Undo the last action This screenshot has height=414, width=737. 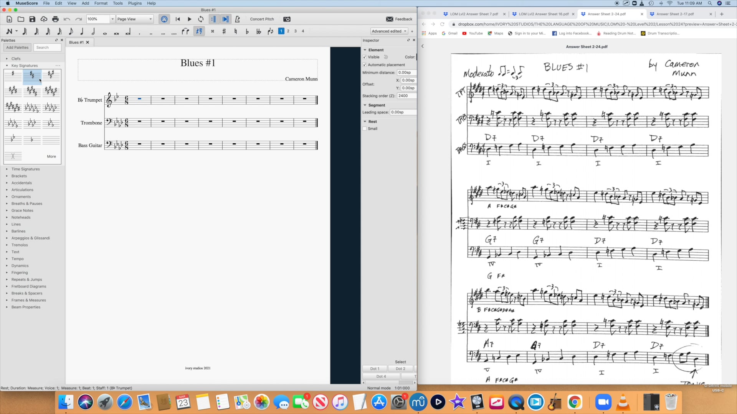67,19
